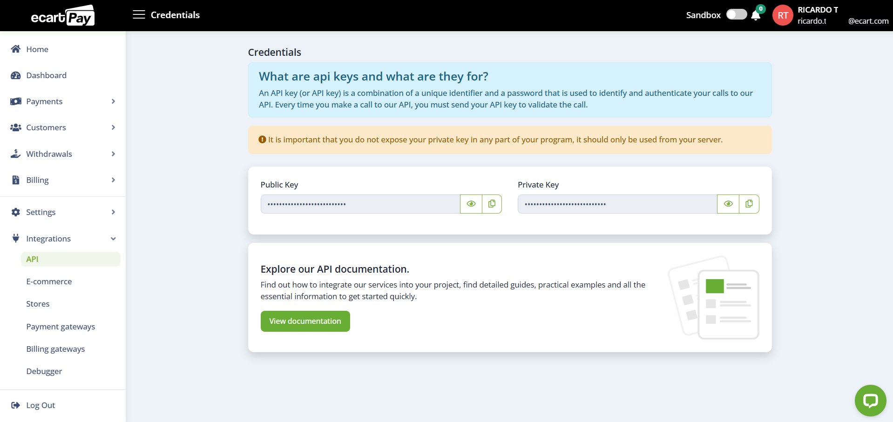Enable the Sandbox mode switch
This screenshot has height=422, width=893.
[x=736, y=14]
